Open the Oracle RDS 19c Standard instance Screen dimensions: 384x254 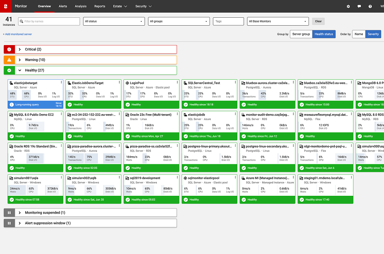pos(35,146)
